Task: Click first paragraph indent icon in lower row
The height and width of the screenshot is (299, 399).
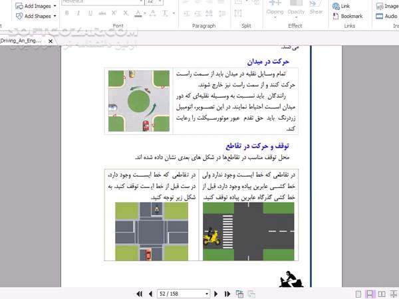Action: click(186, 13)
